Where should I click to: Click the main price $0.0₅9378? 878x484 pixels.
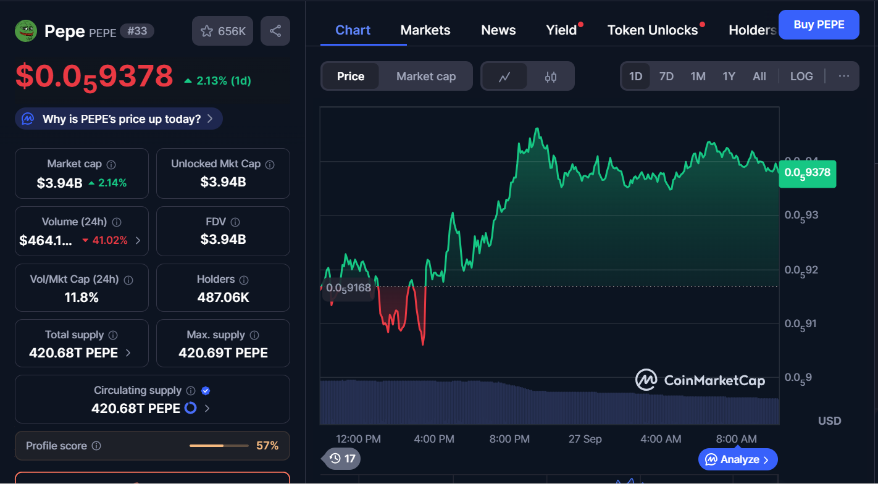(x=94, y=77)
